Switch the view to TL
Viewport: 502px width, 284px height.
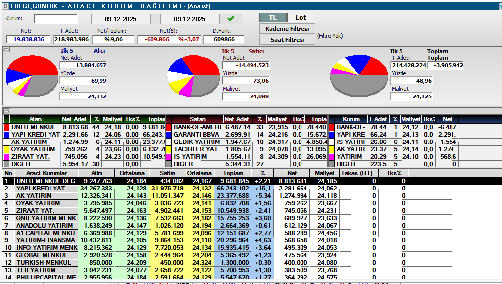coord(273,17)
